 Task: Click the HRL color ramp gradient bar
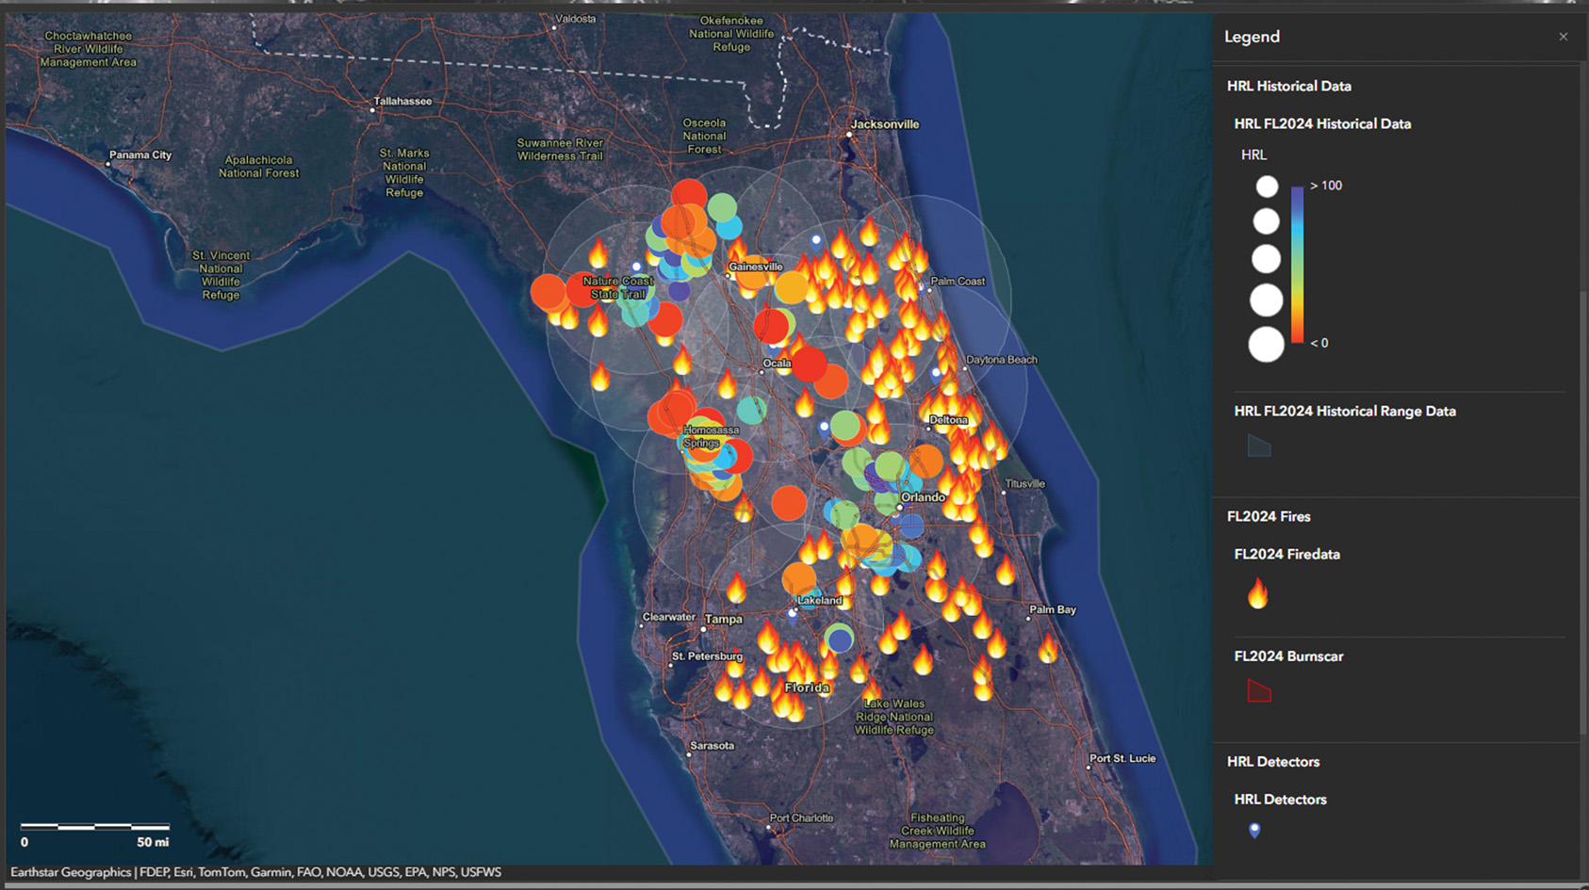(x=1298, y=265)
